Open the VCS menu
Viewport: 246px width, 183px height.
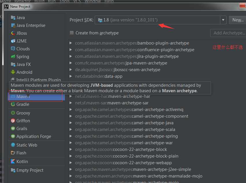(x=77, y=1)
